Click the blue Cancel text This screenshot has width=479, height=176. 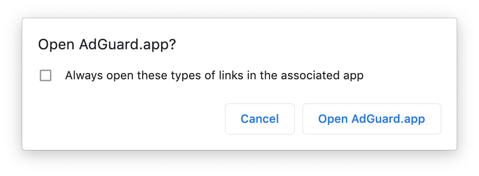coord(260,119)
